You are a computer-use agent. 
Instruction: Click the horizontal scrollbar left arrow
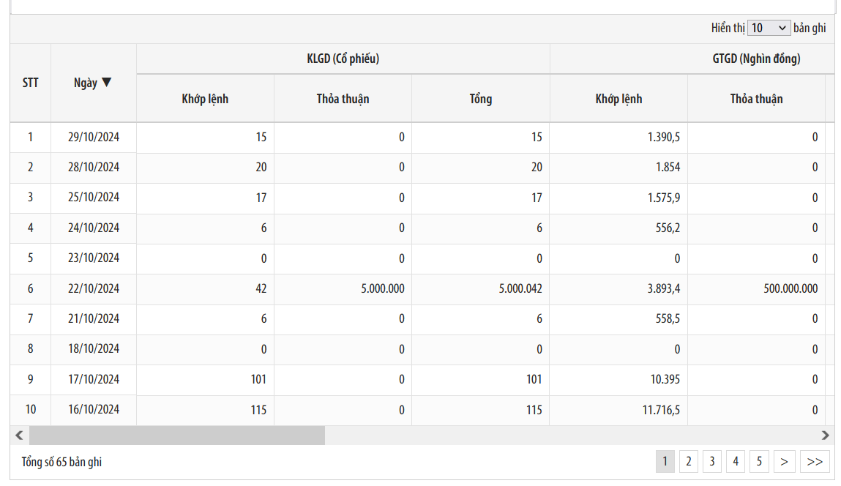[x=19, y=435]
